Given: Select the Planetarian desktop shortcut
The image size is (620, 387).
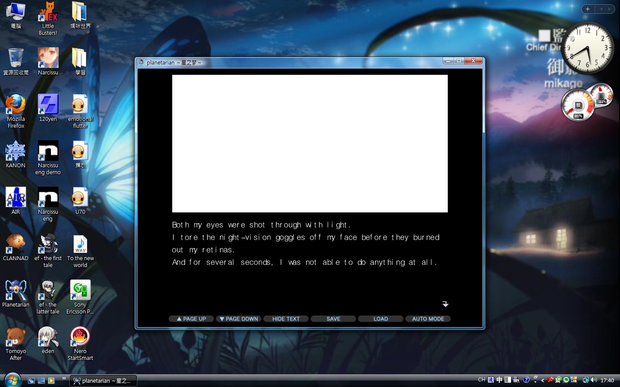Looking at the screenshot, I should pyautogui.click(x=16, y=294).
